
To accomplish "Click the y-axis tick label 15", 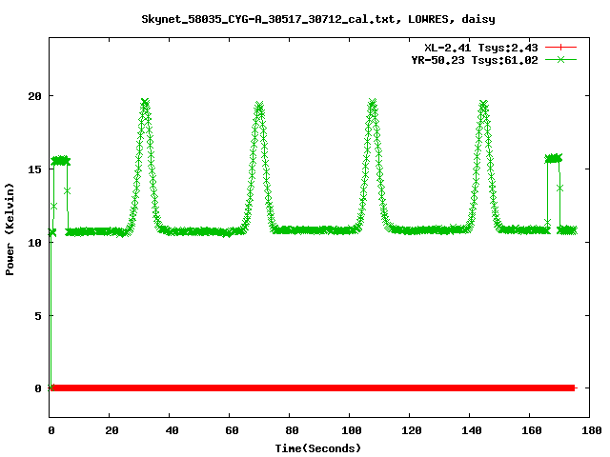I will point(34,169).
